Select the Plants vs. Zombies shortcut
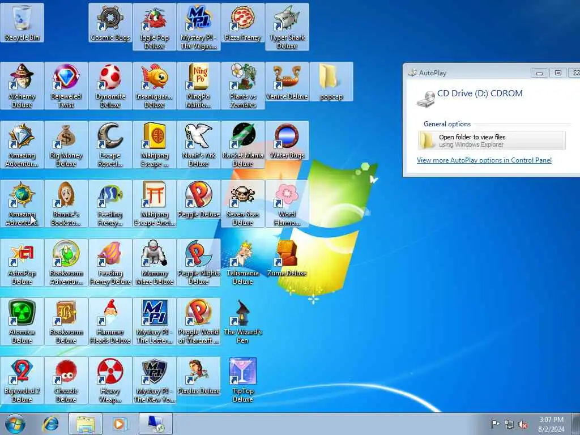The width and height of the screenshot is (580, 435). (242, 86)
